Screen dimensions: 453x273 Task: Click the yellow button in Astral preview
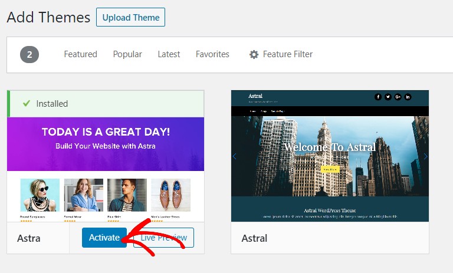click(330, 169)
